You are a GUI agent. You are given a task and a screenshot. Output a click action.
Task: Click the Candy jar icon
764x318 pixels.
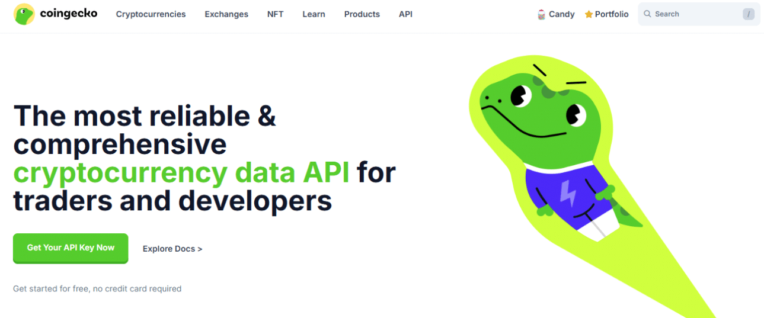[x=541, y=14]
